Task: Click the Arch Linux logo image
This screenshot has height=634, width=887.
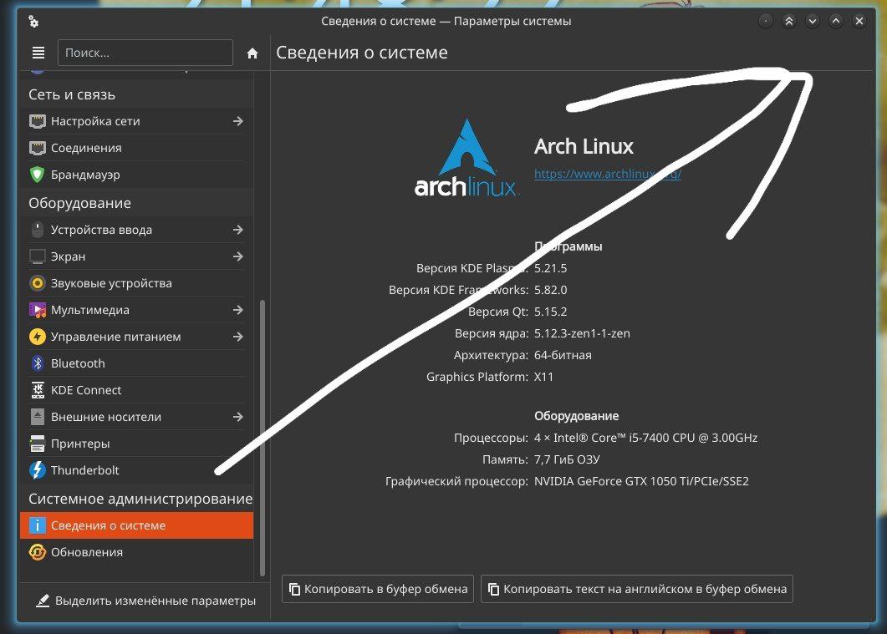Action: [466, 158]
